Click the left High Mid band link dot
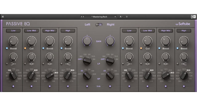The width and height of the screenshot is (197, 111). pos(50,86)
